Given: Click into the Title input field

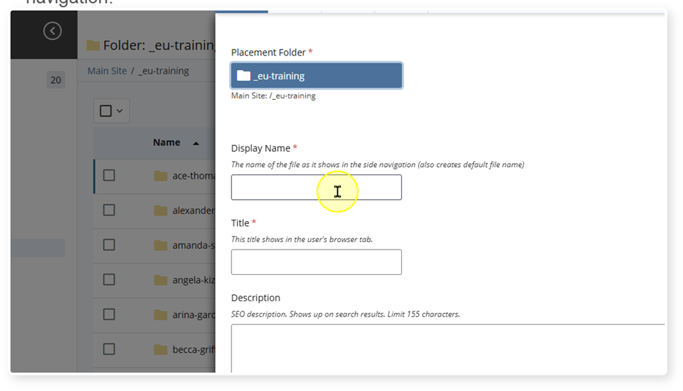Looking at the screenshot, I should [x=316, y=262].
